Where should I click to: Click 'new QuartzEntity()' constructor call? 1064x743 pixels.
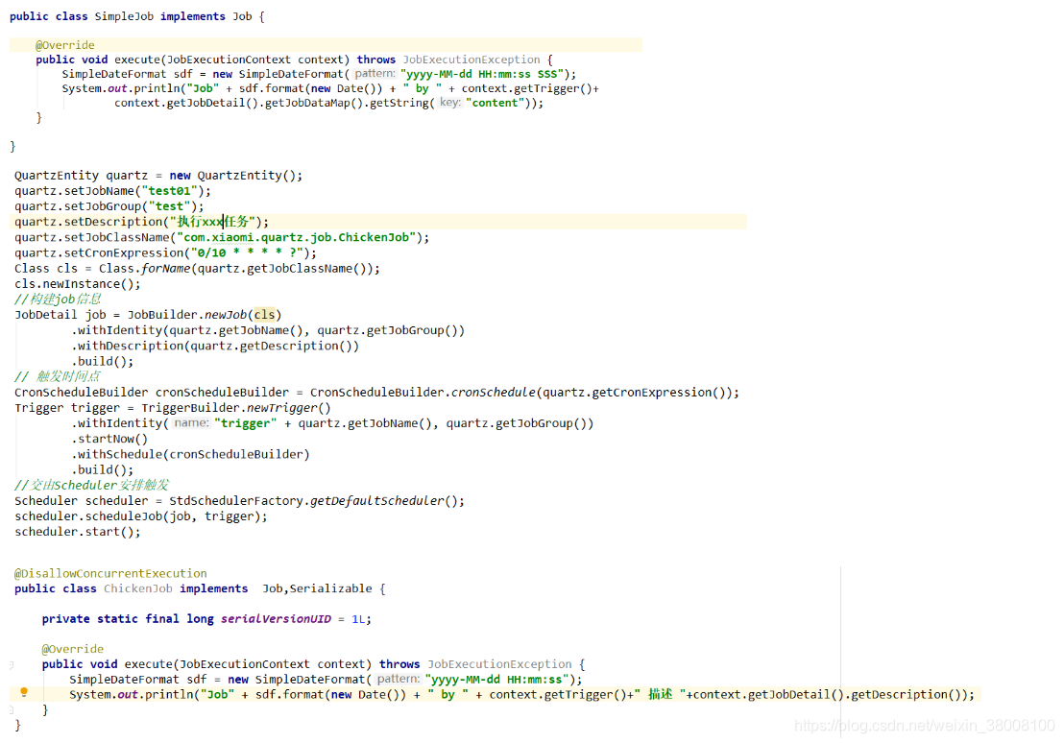(x=232, y=175)
